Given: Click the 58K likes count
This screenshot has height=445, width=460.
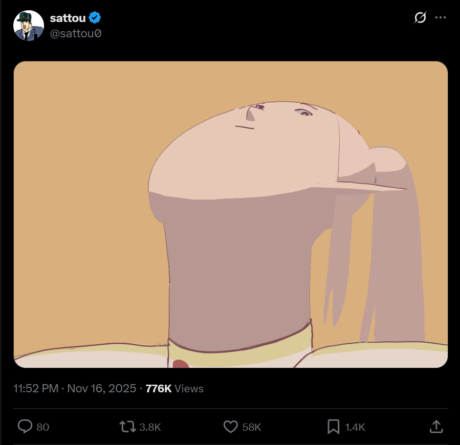Looking at the screenshot, I should click(x=252, y=427).
